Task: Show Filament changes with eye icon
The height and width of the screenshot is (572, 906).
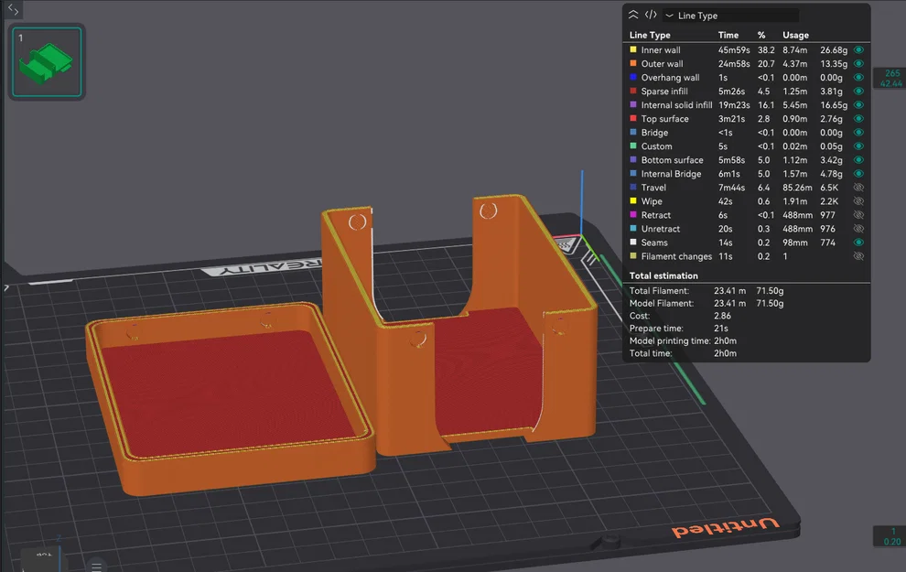Action: coord(858,256)
